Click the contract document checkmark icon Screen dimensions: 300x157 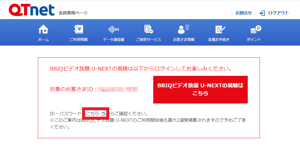(149, 29)
